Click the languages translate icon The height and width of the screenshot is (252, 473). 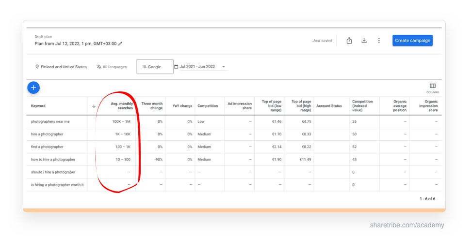pyautogui.click(x=98, y=67)
